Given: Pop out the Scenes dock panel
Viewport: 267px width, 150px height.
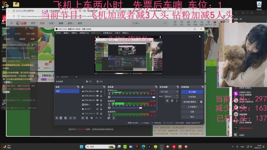Looking at the screenshot, I should pos(78,87).
